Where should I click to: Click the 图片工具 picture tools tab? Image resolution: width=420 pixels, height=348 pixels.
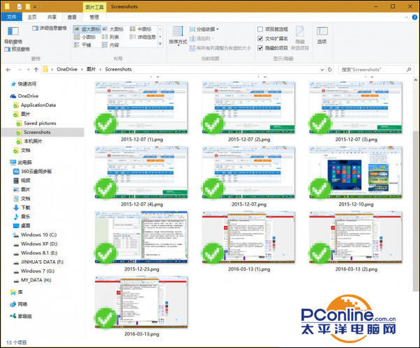point(94,7)
